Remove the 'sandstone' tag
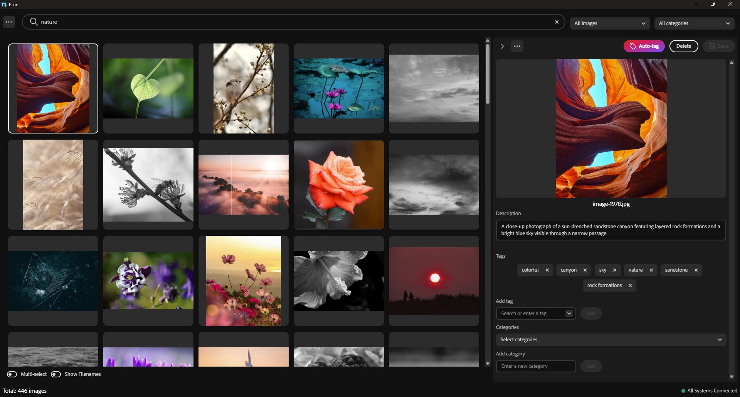The height and width of the screenshot is (397, 740). pos(696,270)
